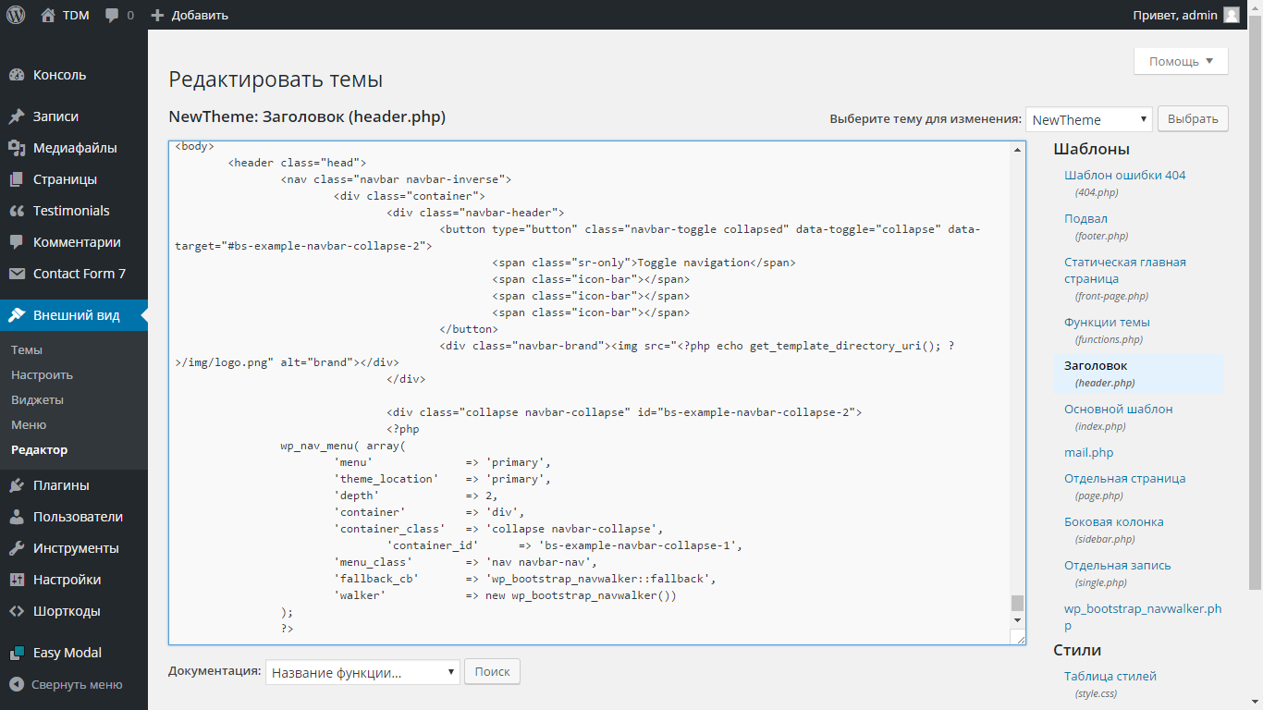Open the Функции темы template
The height and width of the screenshot is (710, 1263).
pos(1107,322)
